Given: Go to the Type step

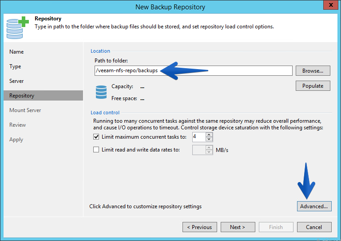Looking at the screenshot, I should (x=15, y=66).
